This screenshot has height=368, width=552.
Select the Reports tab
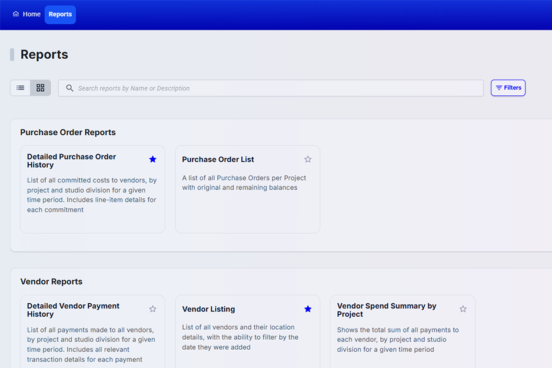(x=60, y=14)
